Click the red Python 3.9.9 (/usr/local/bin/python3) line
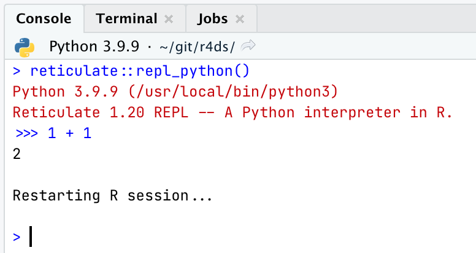 click(x=175, y=92)
